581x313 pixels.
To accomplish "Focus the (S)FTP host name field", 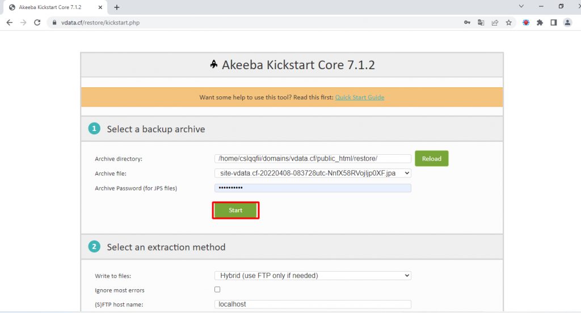I will [x=312, y=304].
